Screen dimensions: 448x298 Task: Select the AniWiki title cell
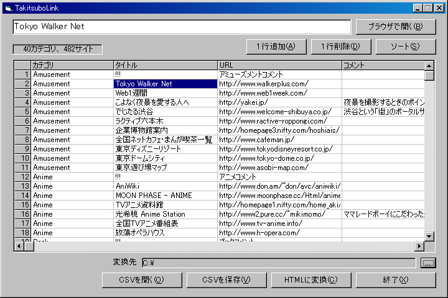point(165,186)
